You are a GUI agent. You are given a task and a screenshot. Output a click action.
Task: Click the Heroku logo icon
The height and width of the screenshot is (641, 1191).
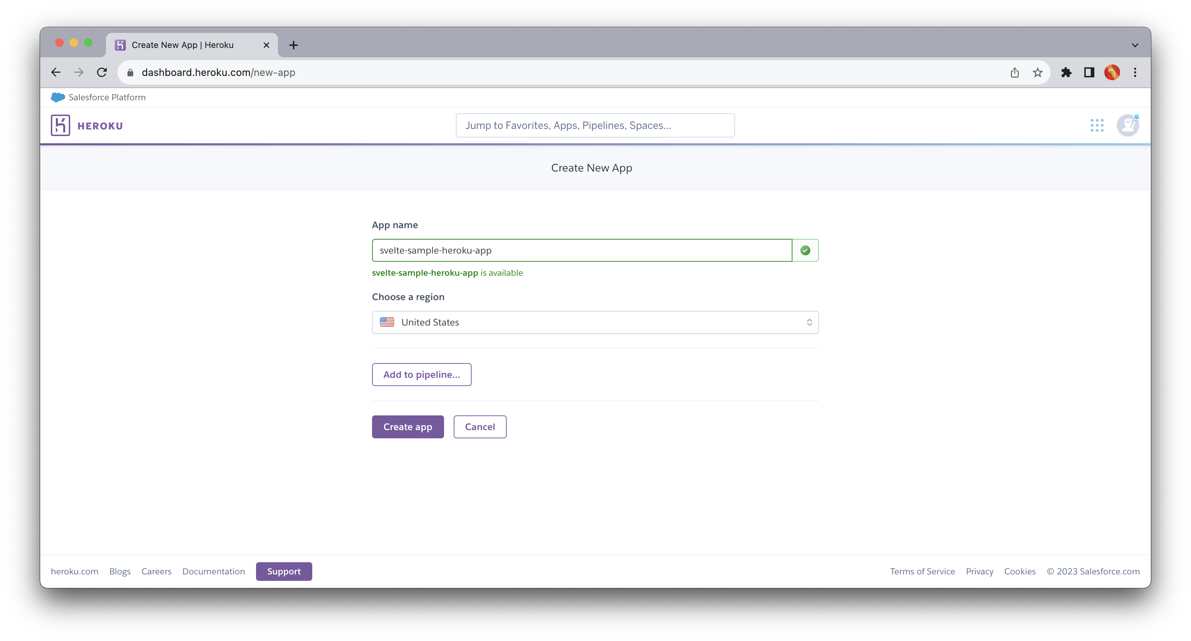click(61, 125)
